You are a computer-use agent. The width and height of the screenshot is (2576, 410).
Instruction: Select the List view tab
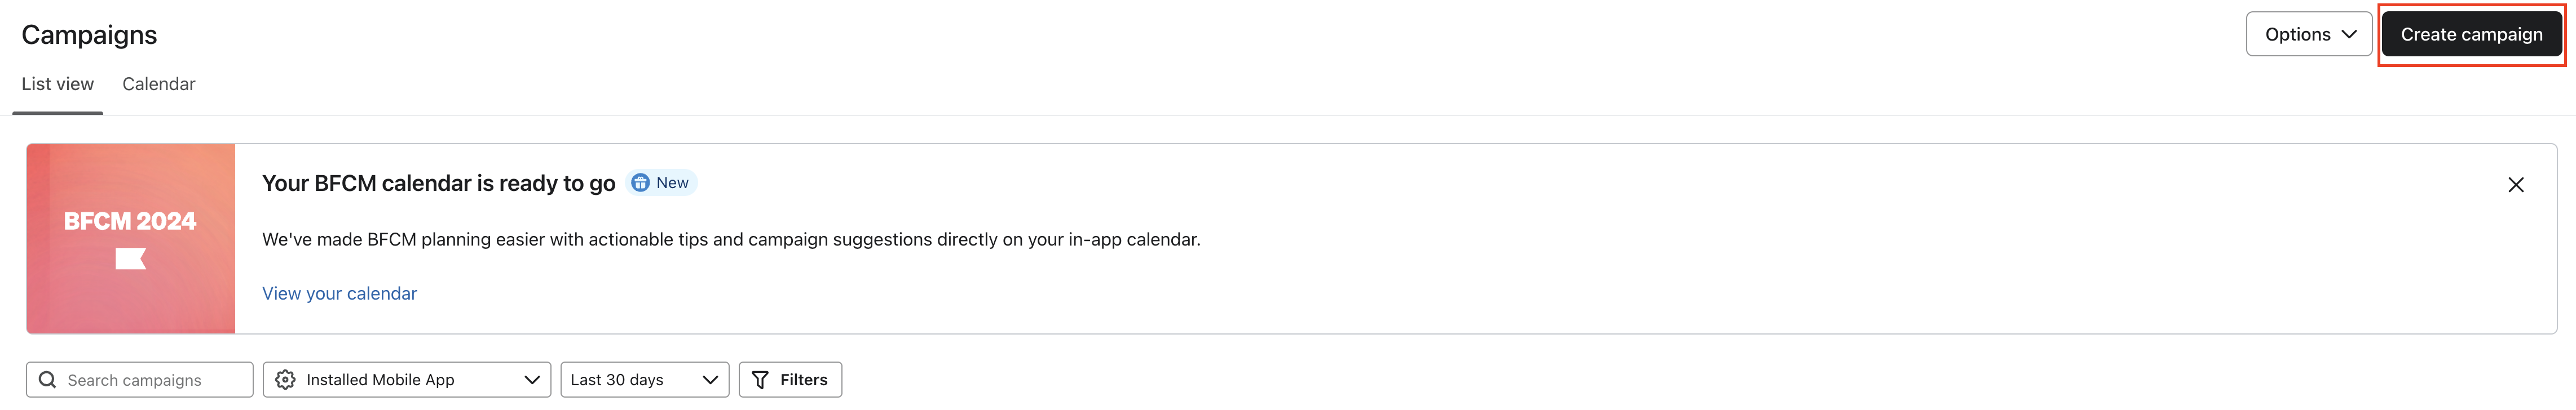point(58,85)
